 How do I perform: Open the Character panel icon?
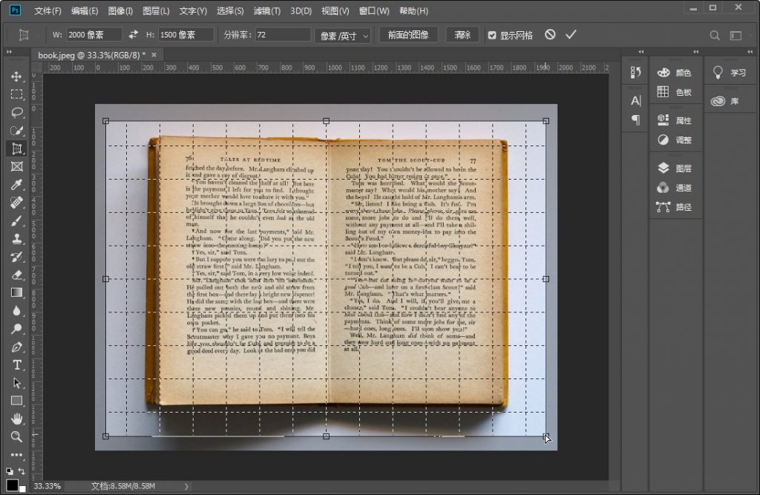[635, 100]
